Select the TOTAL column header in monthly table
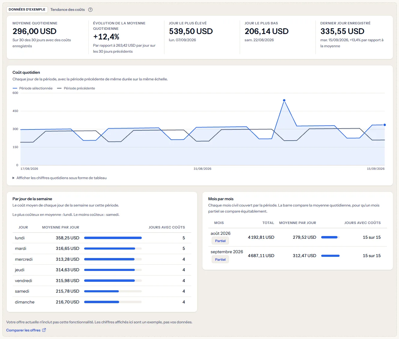 click(268, 223)
